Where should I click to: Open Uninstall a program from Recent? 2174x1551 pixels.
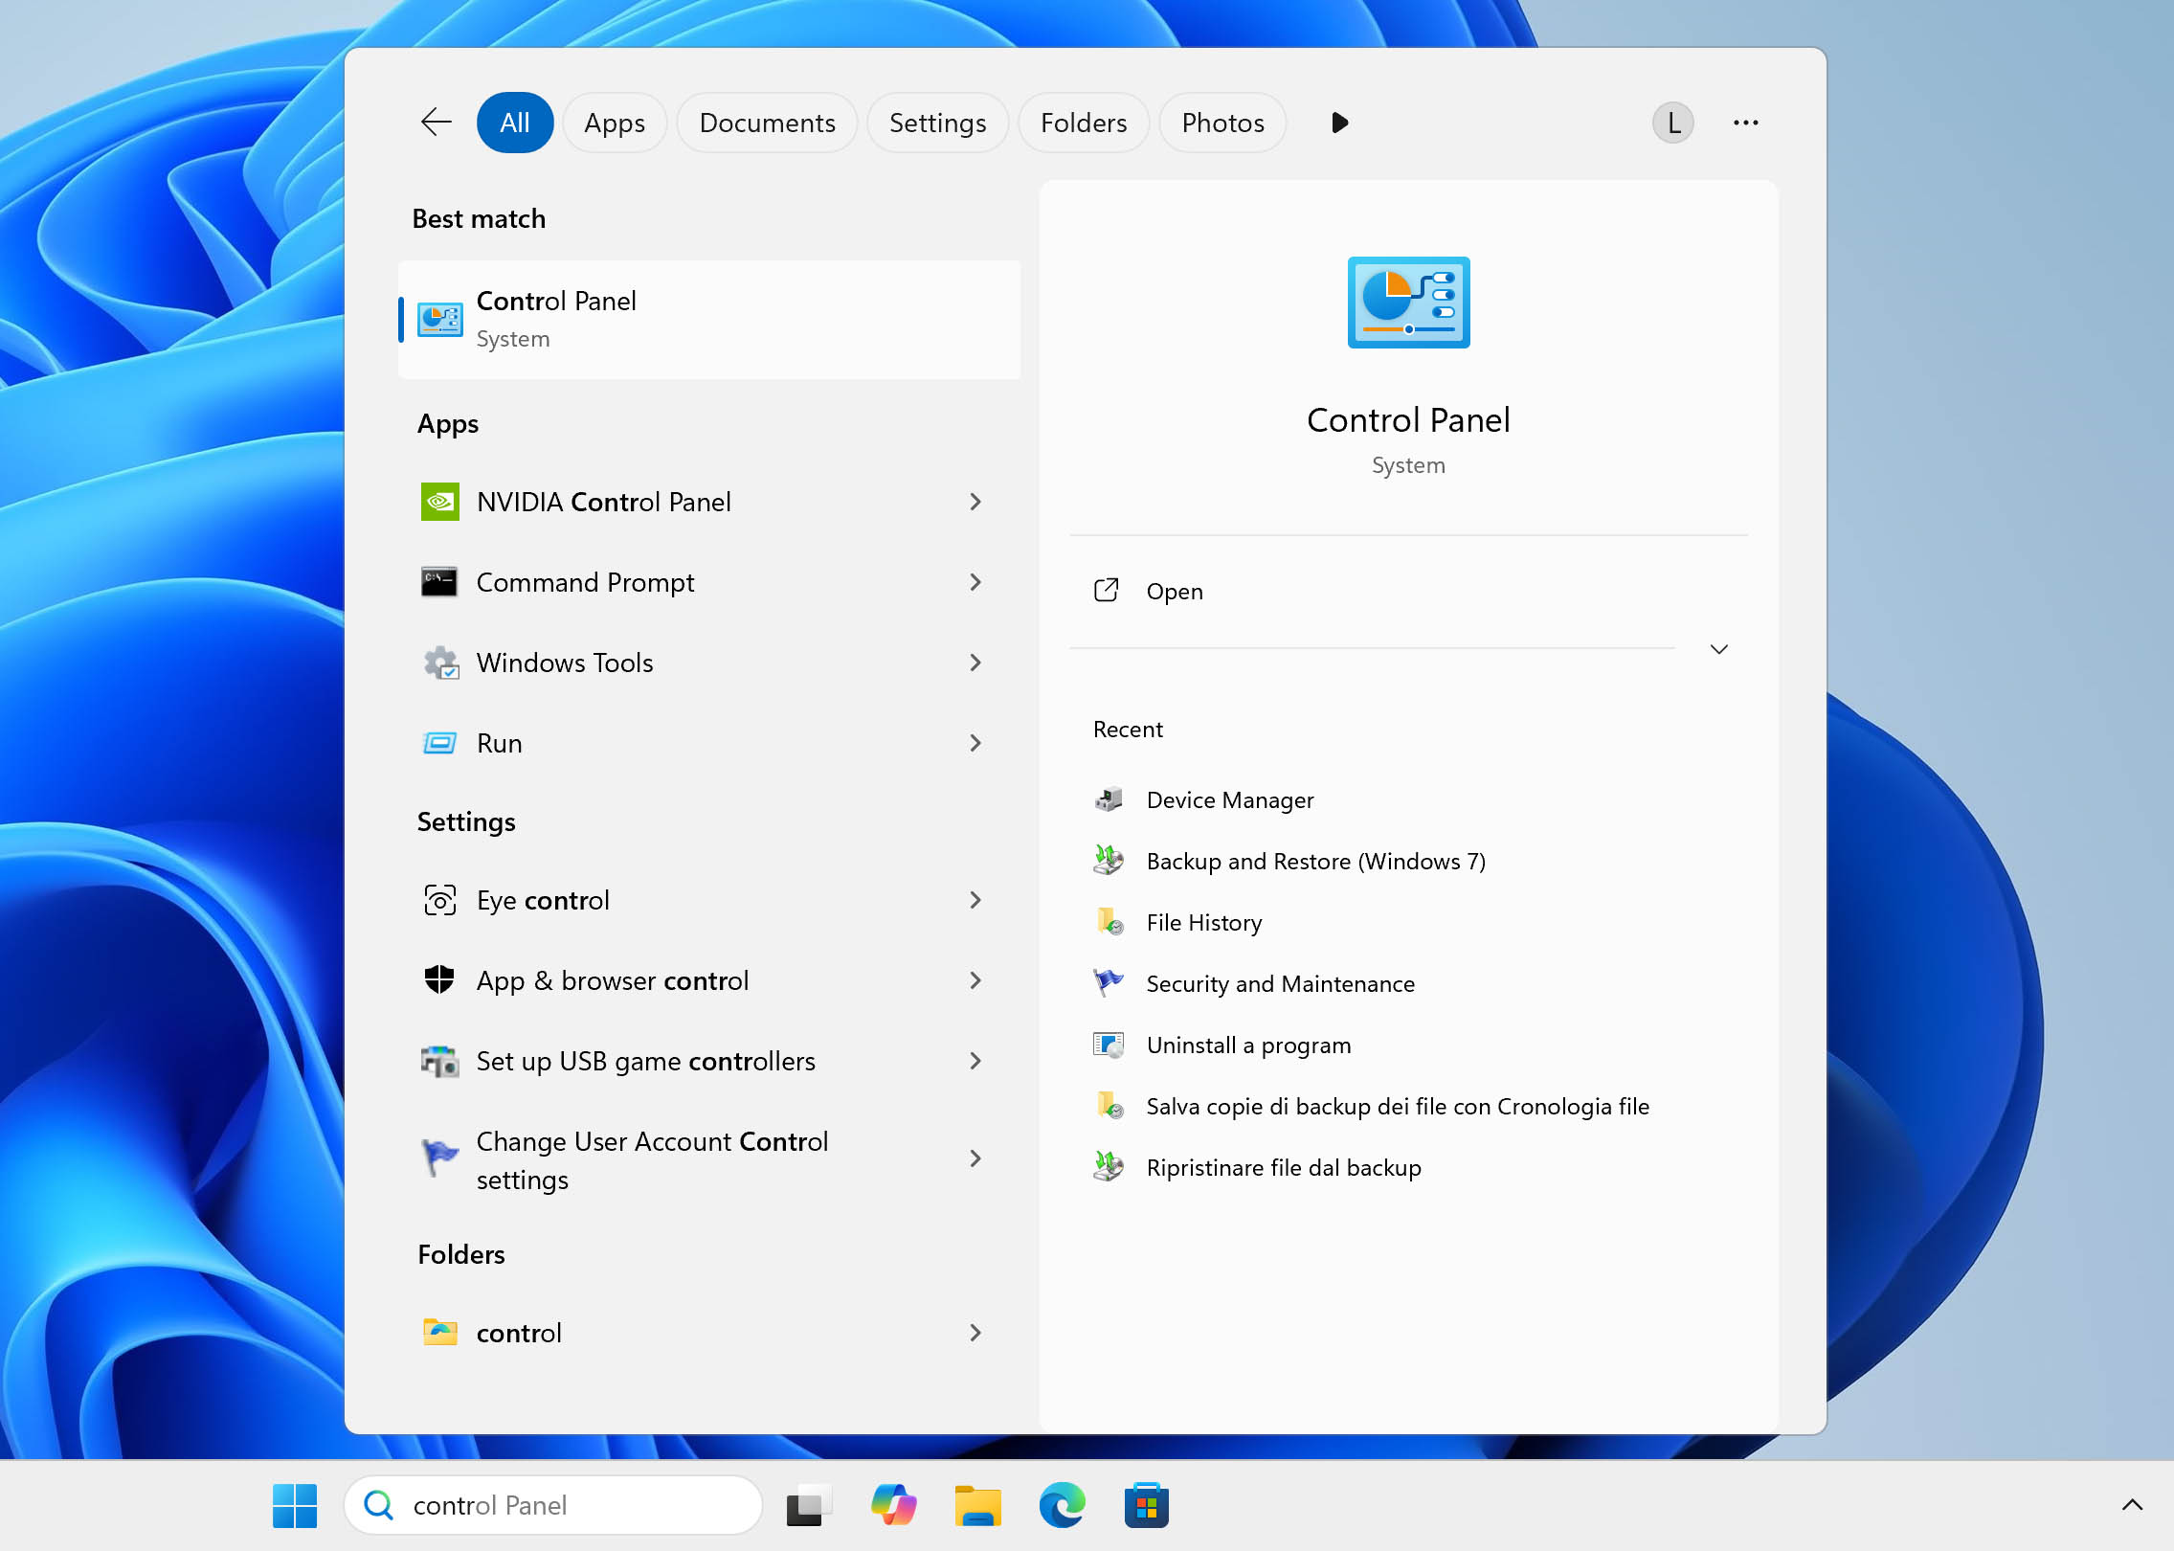1408,1045
